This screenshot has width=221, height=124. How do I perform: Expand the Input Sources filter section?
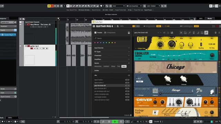coord(112,48)
